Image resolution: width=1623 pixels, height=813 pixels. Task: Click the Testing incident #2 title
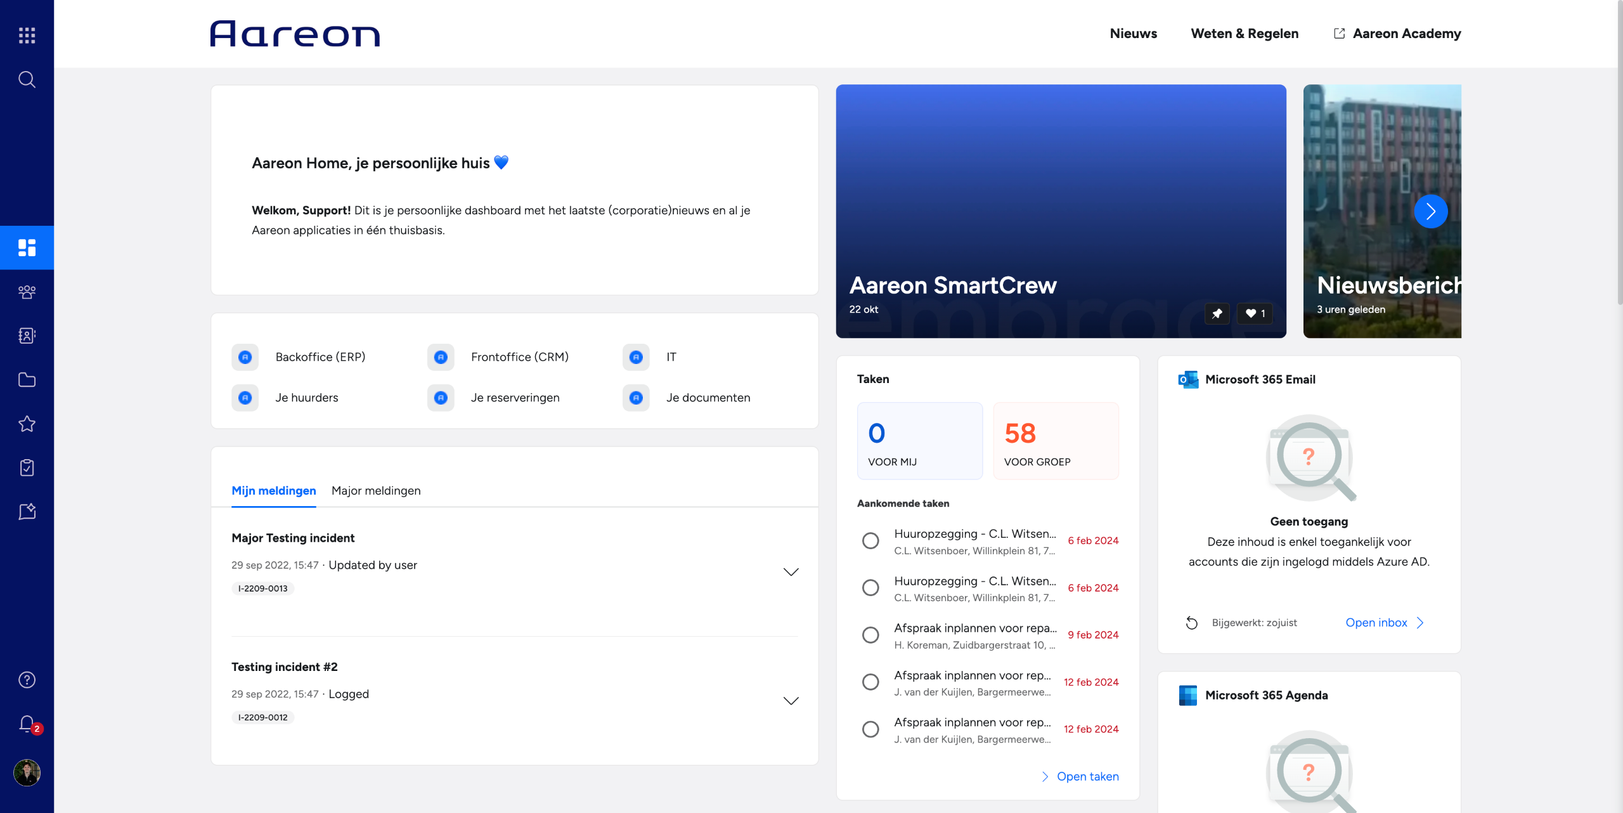284,667
